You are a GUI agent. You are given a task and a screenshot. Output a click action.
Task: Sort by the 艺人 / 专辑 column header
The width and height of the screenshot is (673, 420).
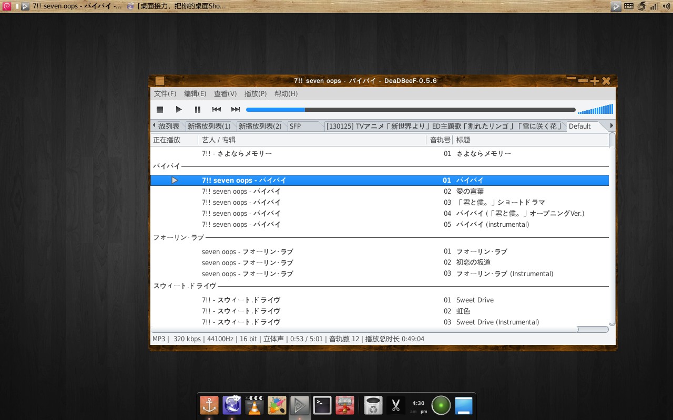[x=312, y=140]
